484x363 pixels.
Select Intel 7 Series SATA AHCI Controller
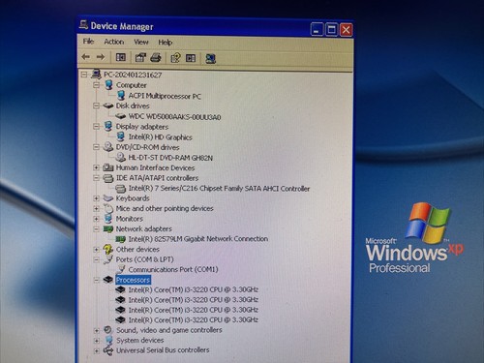pyautogui.click(x=219, y=189)
